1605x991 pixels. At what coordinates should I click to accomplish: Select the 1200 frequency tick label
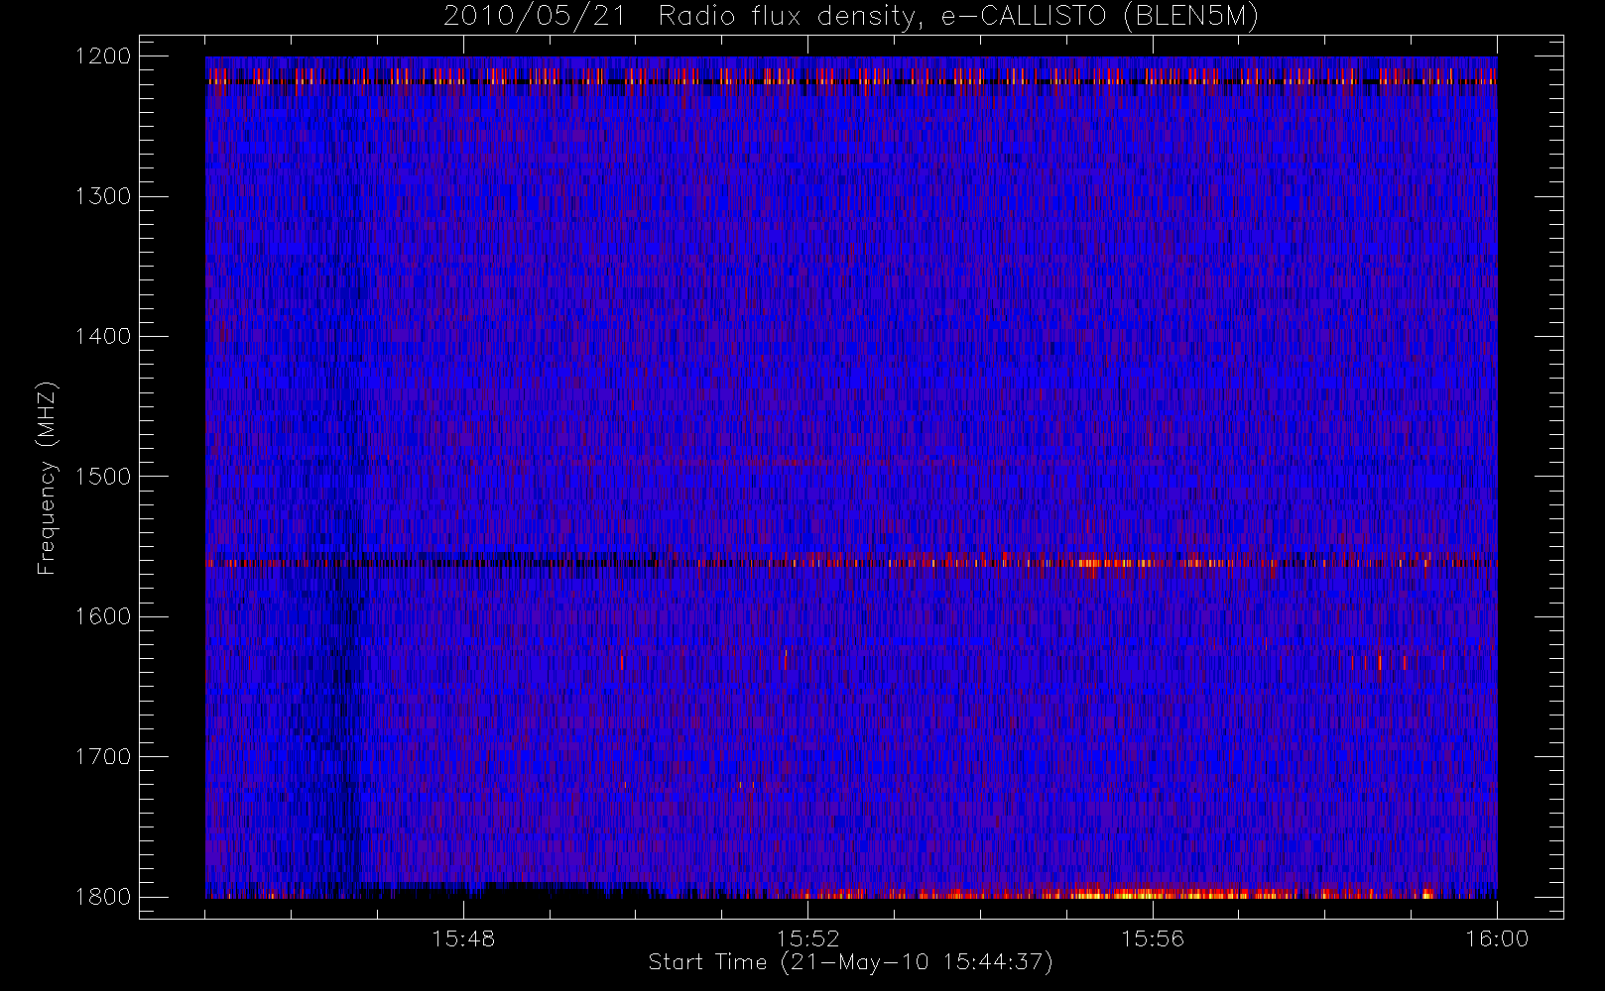pyautogui.click(x=103, y=56)
